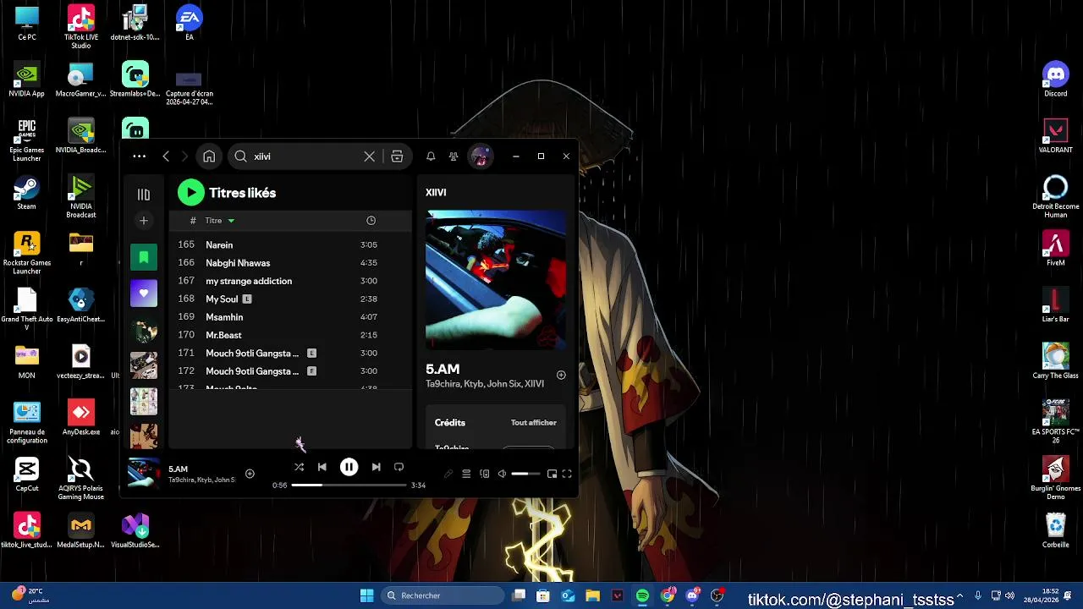
Task: Go back with Spotify's left arrow
Action: click(166, 156)
